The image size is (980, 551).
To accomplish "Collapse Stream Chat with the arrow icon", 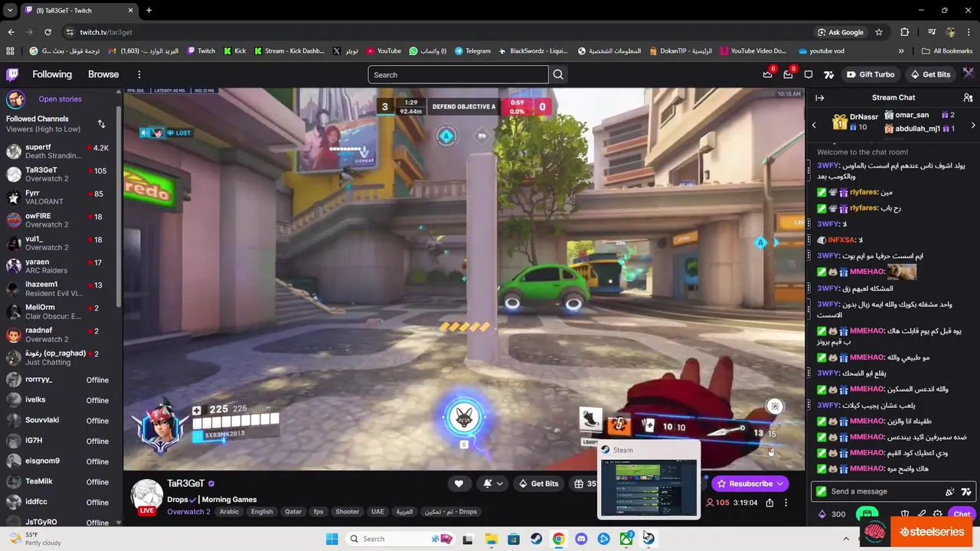I will point(819,98).
